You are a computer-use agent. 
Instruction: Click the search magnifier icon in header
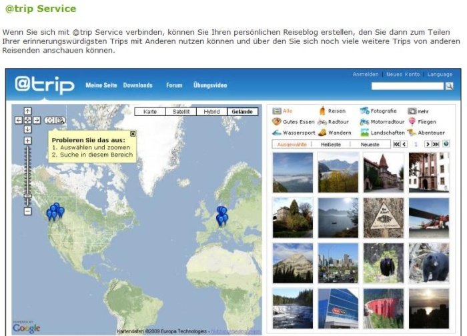[x=449, y=86]
